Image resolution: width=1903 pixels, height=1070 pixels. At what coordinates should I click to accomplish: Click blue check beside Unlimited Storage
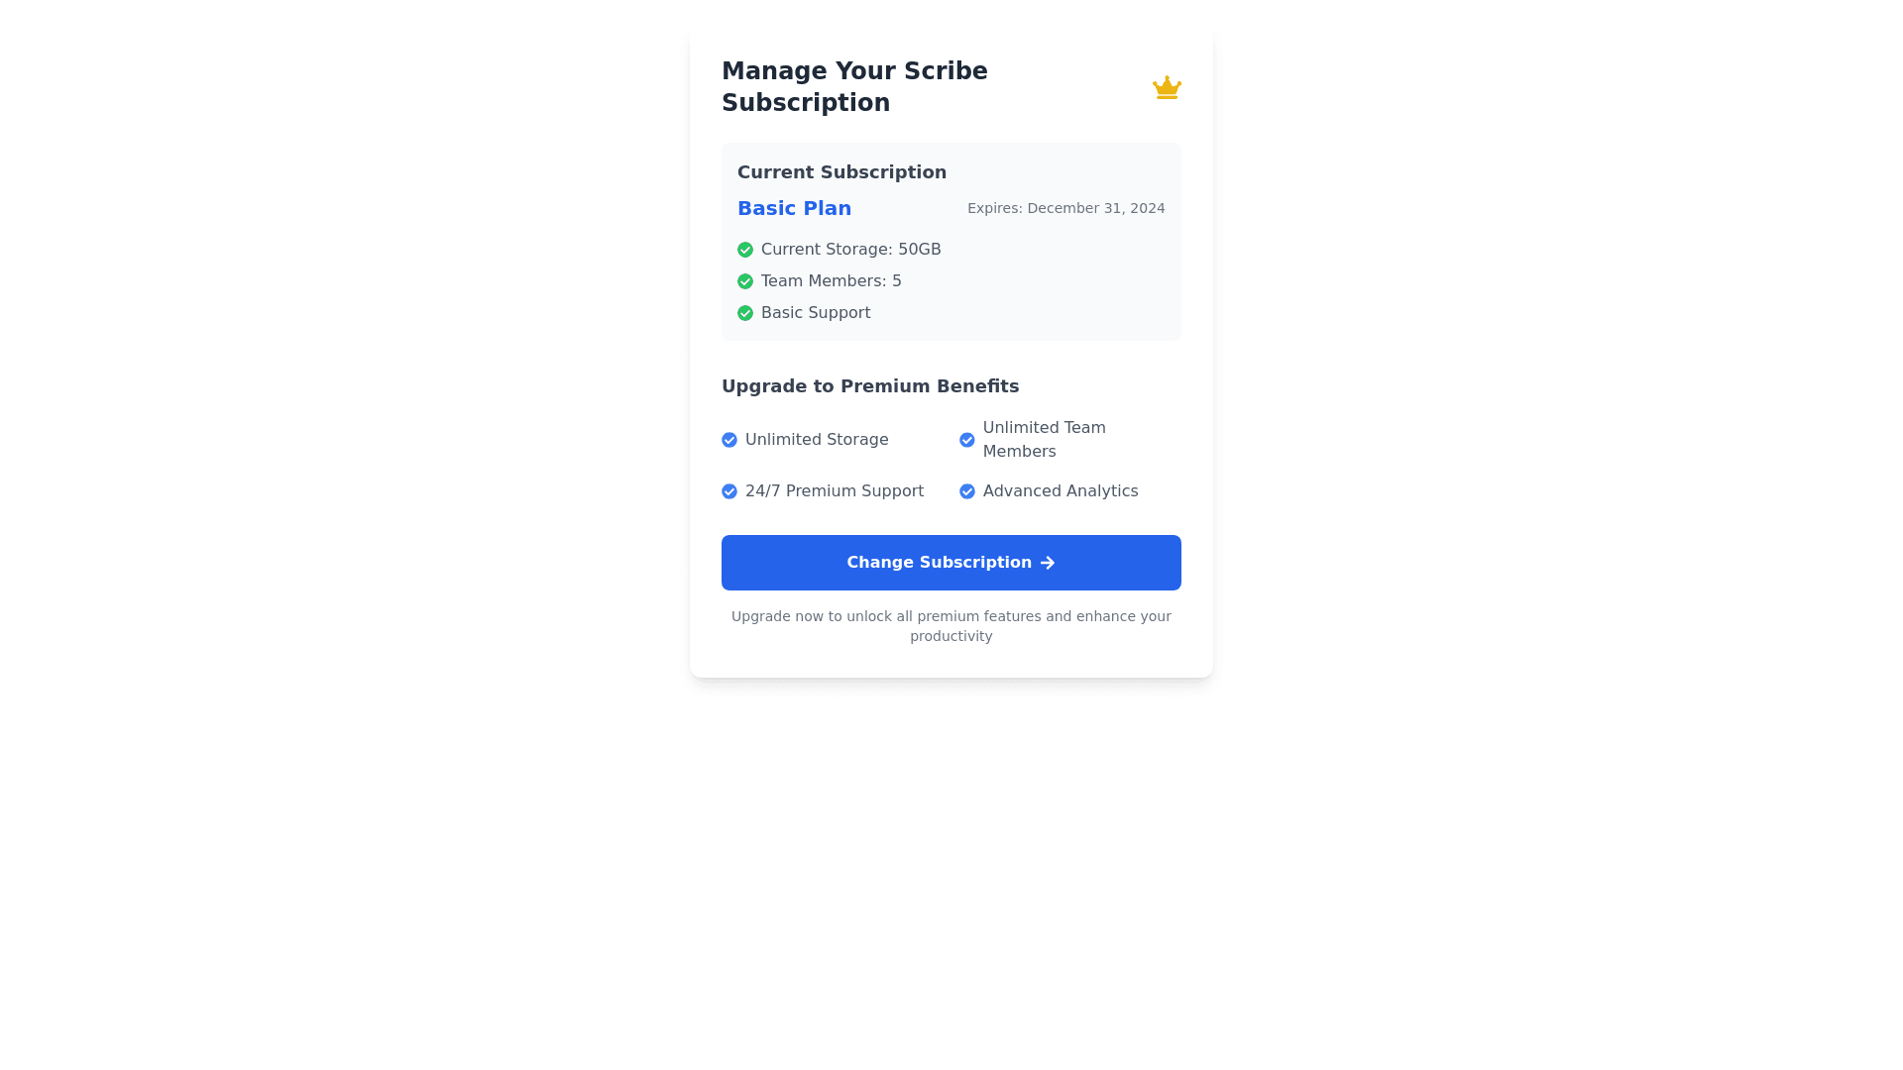coord(729,440)
